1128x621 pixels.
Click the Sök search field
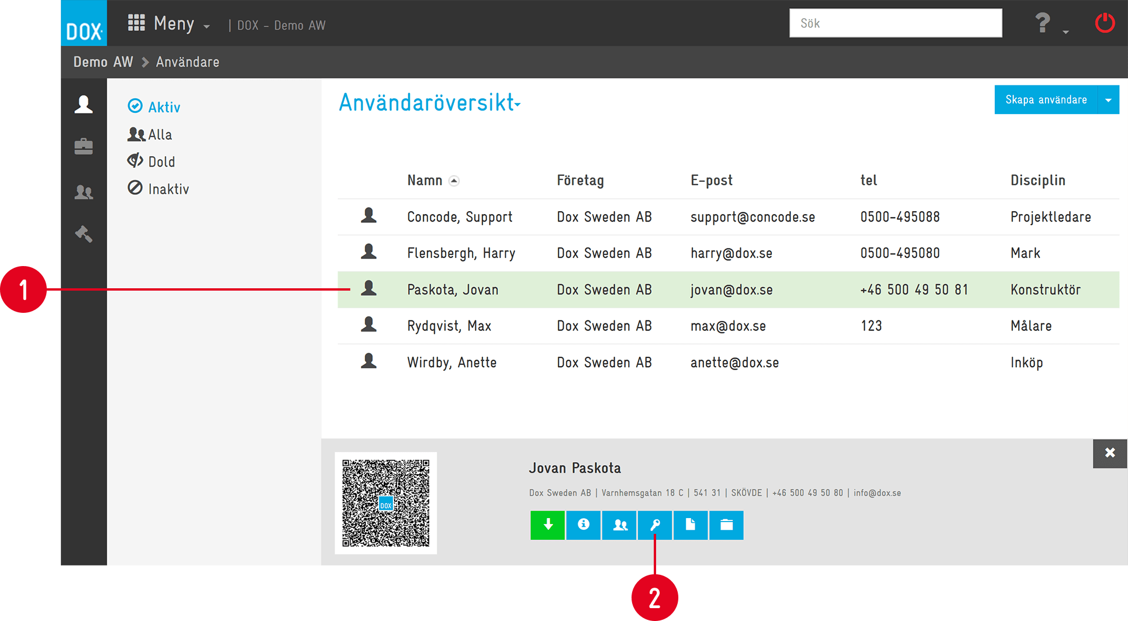point(895,23)
